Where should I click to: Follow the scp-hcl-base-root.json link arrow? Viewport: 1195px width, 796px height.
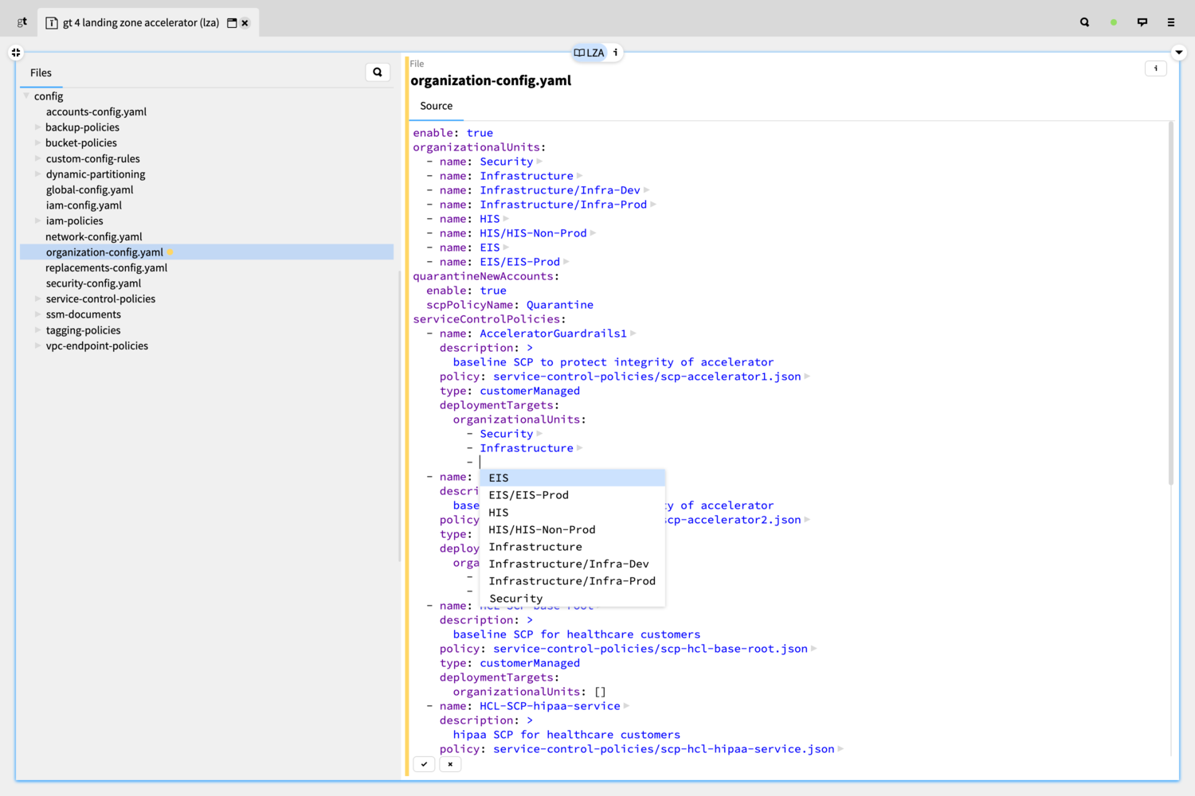(x=814, y=649)
